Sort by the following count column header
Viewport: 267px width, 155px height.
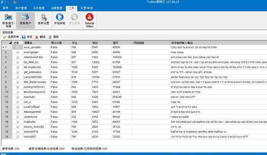pyautogui.click(x=81, y=43)
